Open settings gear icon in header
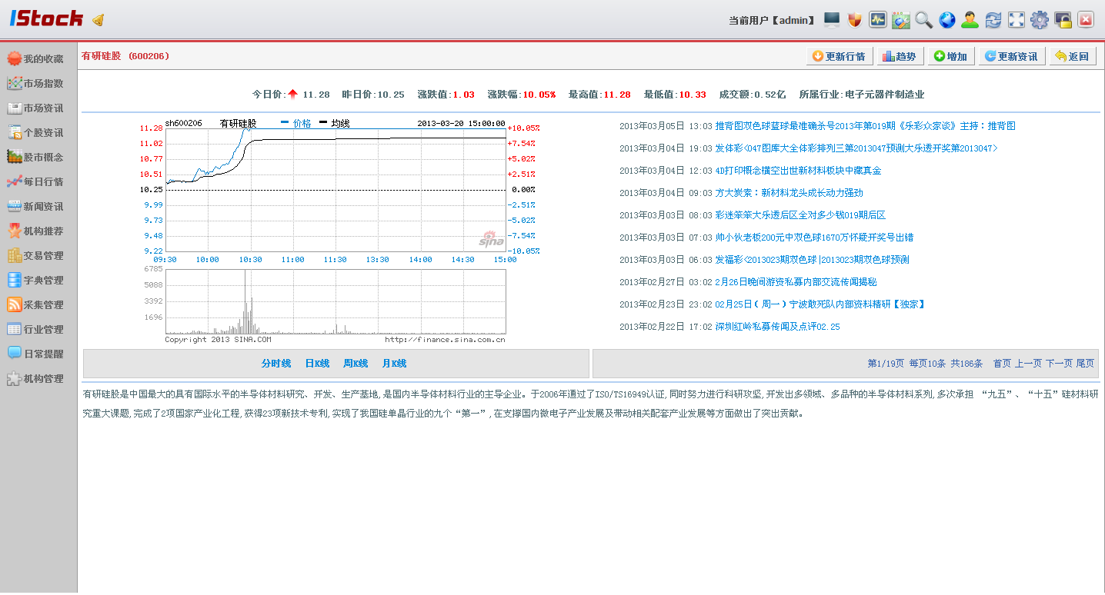Screen dimensions: 1105x595 (1040, 20)
